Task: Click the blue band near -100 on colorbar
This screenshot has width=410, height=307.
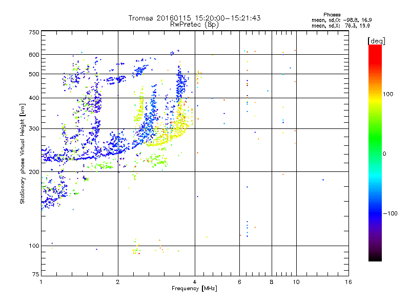Action: [375, 213]
